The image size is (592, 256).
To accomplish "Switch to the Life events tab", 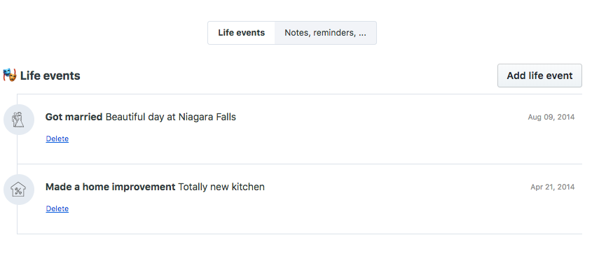I will tap(241, 33).
